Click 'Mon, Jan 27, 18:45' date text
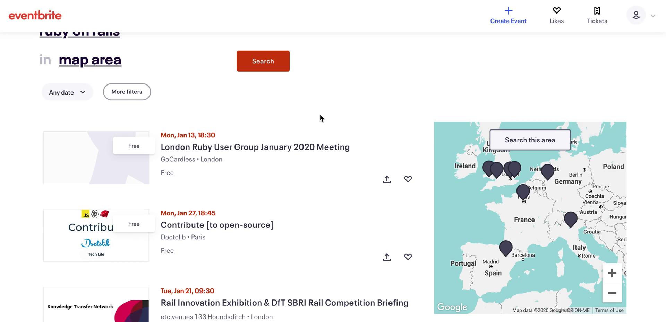Screen dimensions: 666x322 pyautogui.click(x=188, y=213)
